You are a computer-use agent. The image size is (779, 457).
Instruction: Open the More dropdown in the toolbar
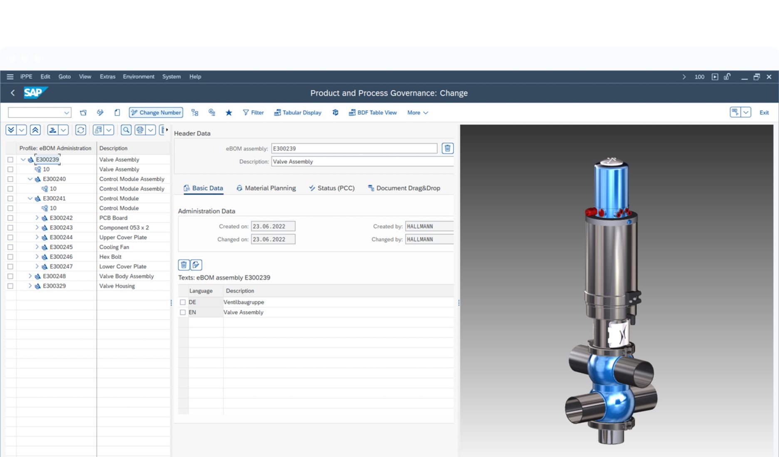417,113
